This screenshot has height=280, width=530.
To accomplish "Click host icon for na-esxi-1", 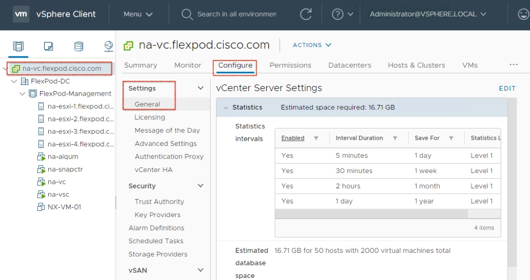I will tap(41, 106).
